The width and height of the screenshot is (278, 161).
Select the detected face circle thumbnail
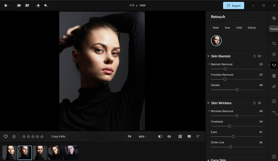216,41
